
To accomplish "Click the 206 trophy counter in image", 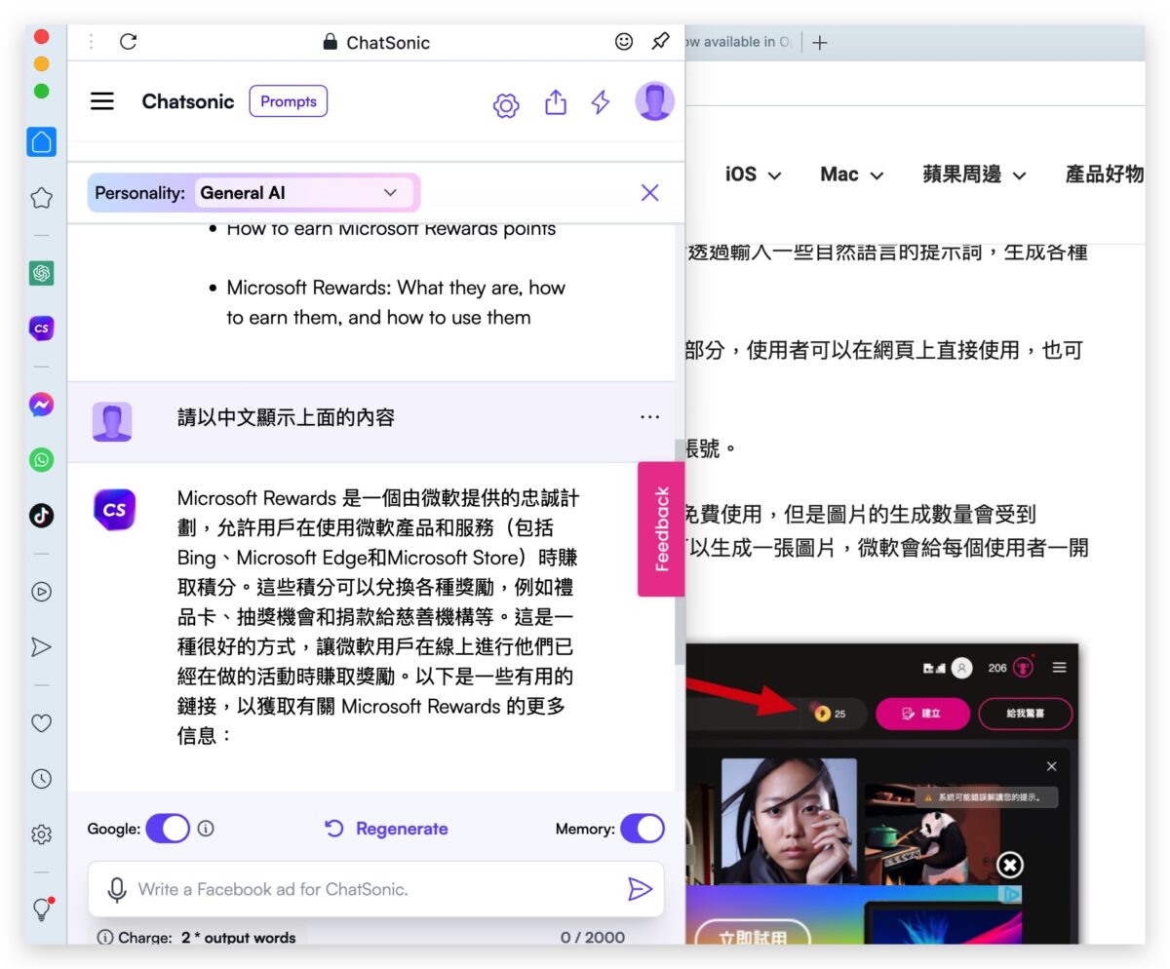I will (x=1010, y=668).
